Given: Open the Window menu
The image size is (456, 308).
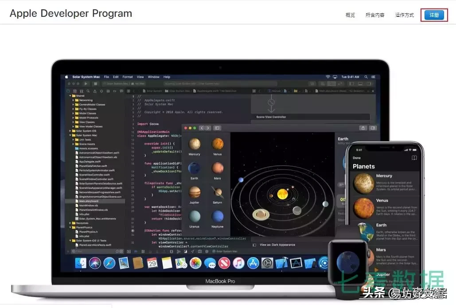Looking at the screenshot, I should coord(153,77).
